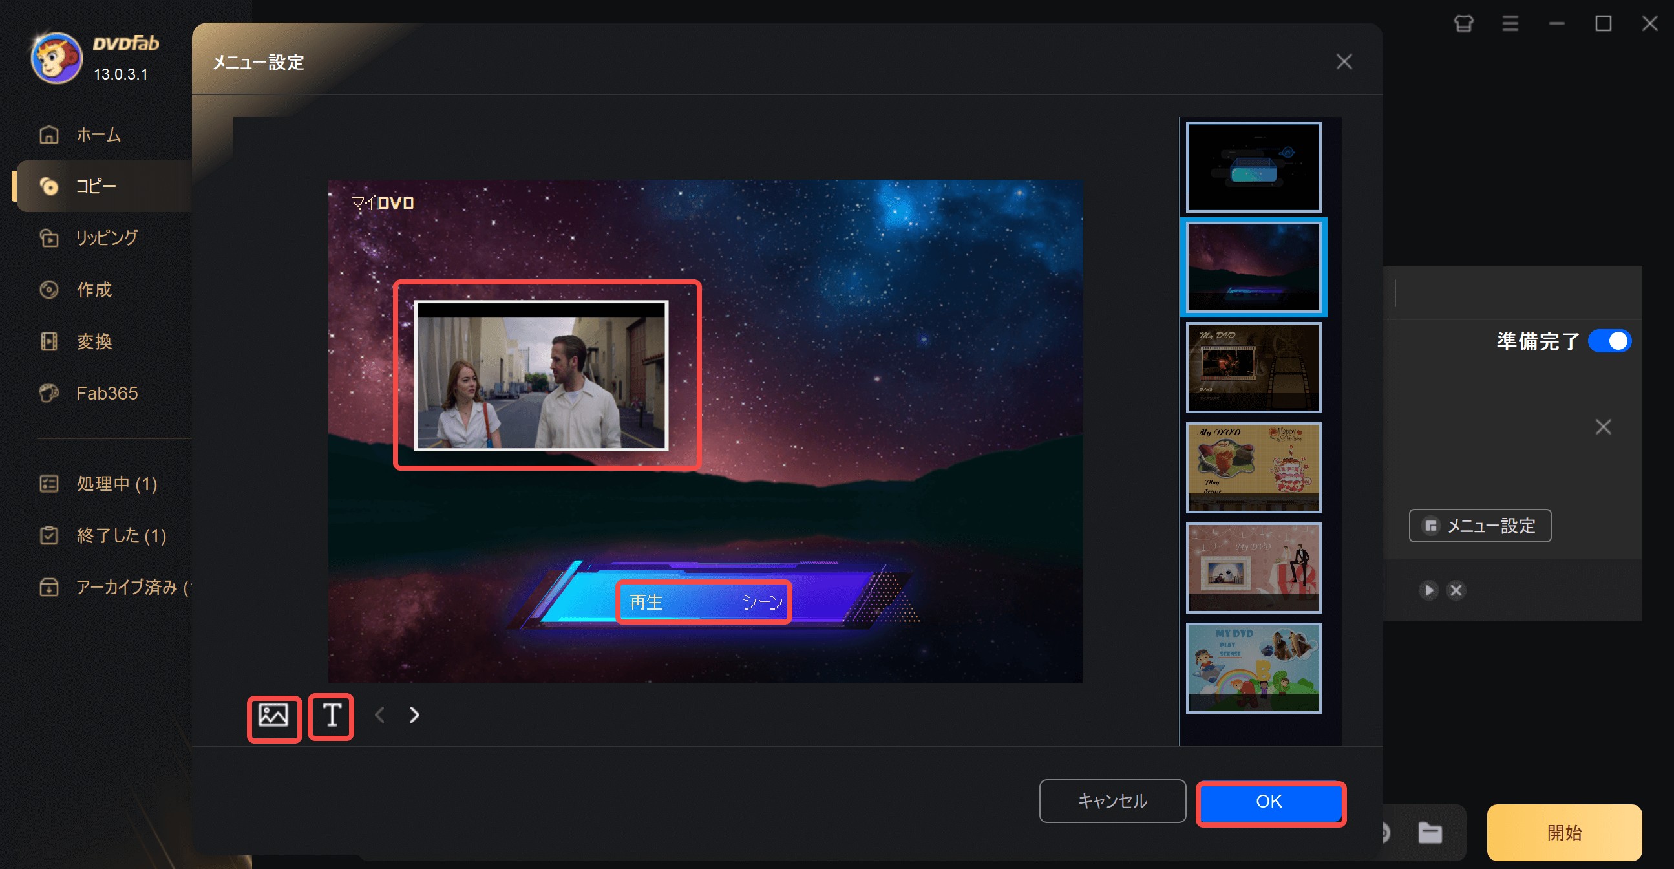Image resolution: width=1674 pixels, height=869 pixels.
Task: Select the dark blue sci-fi menu template
Action: [x=1253, y=167]
